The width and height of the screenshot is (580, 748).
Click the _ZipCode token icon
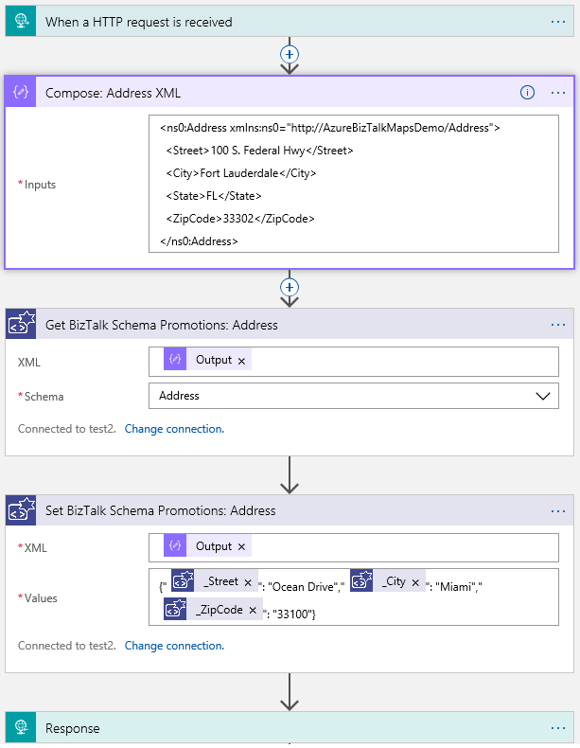pos(175,609)
